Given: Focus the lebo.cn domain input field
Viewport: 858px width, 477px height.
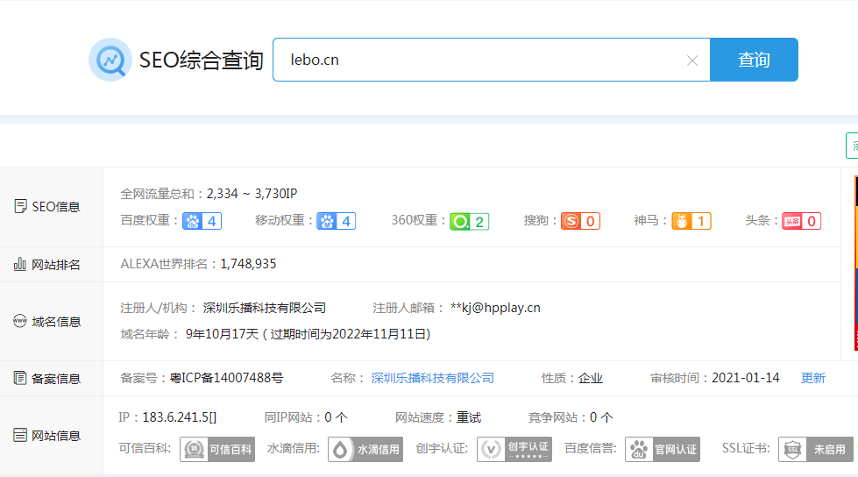Looking at the screenshot, I should tap(492, 60).
